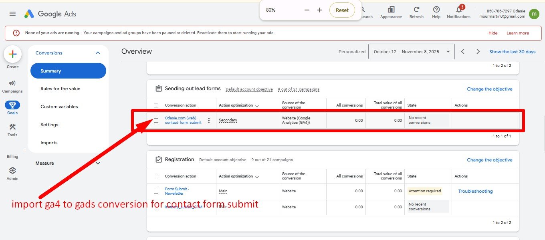Image resolution: width=545 pixels, height=240 pixels.
Task: Check Form Submit - Newsletter row checkbox
Action: [x=156, y=191]
